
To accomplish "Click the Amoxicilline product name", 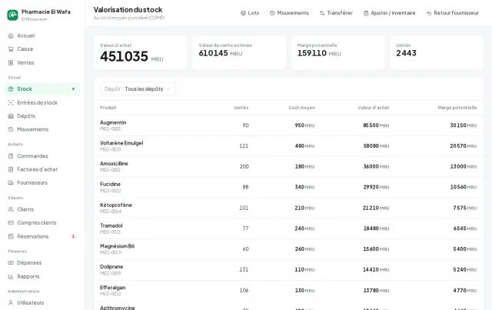I will (x=114, y=163).
